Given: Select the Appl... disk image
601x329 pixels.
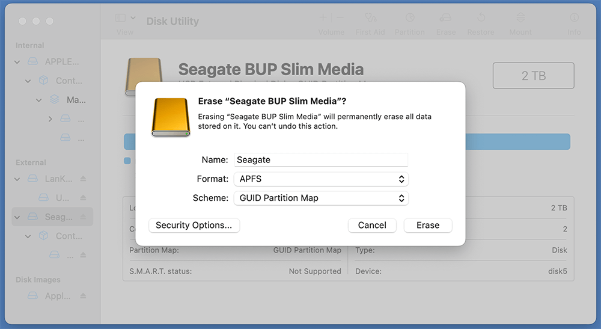Looking at the screenshot, I should coord(52,296).
